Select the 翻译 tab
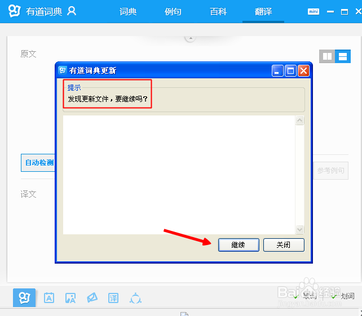The width and height of the screenshot is (362, 316). pyautogui.click(x=263, y=11)
